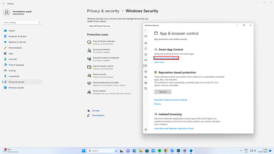The height and width of the screenshot is (154, 274).
Task: Open Device security laptop icon in Windows Security sidebar
Action: pyautogui.click(x=146, y=72)
